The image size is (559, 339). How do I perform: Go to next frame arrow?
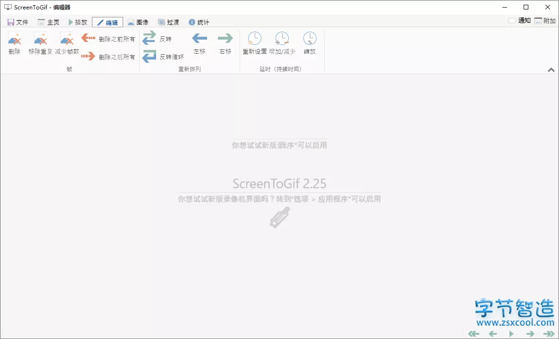[530, 334]
